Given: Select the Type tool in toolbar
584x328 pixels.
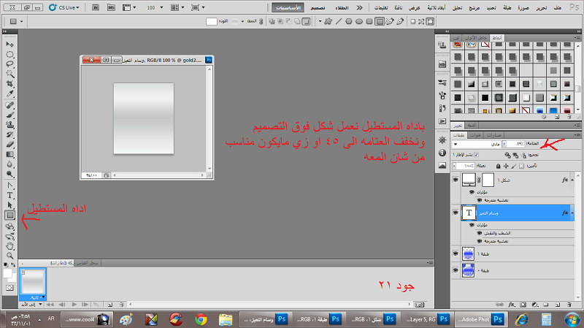Looking at the screenshot, I should pyautogui.click(x=9, y=195).
